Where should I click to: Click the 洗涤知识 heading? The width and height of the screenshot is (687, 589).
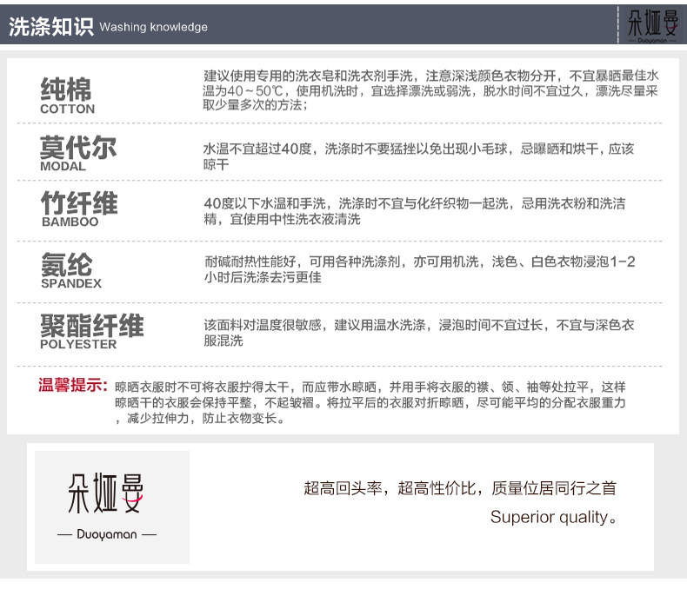50,27
